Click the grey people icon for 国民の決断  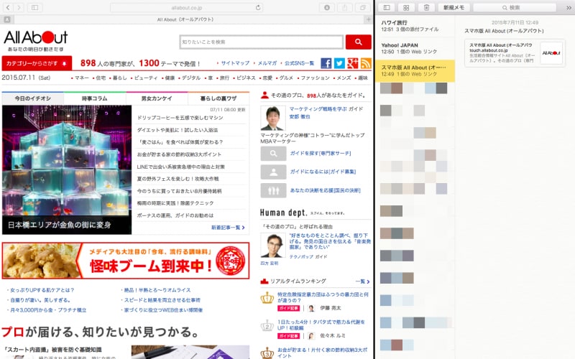[x=273, y=190]
